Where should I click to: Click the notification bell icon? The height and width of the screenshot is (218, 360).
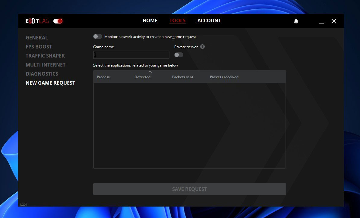[296, 21]
